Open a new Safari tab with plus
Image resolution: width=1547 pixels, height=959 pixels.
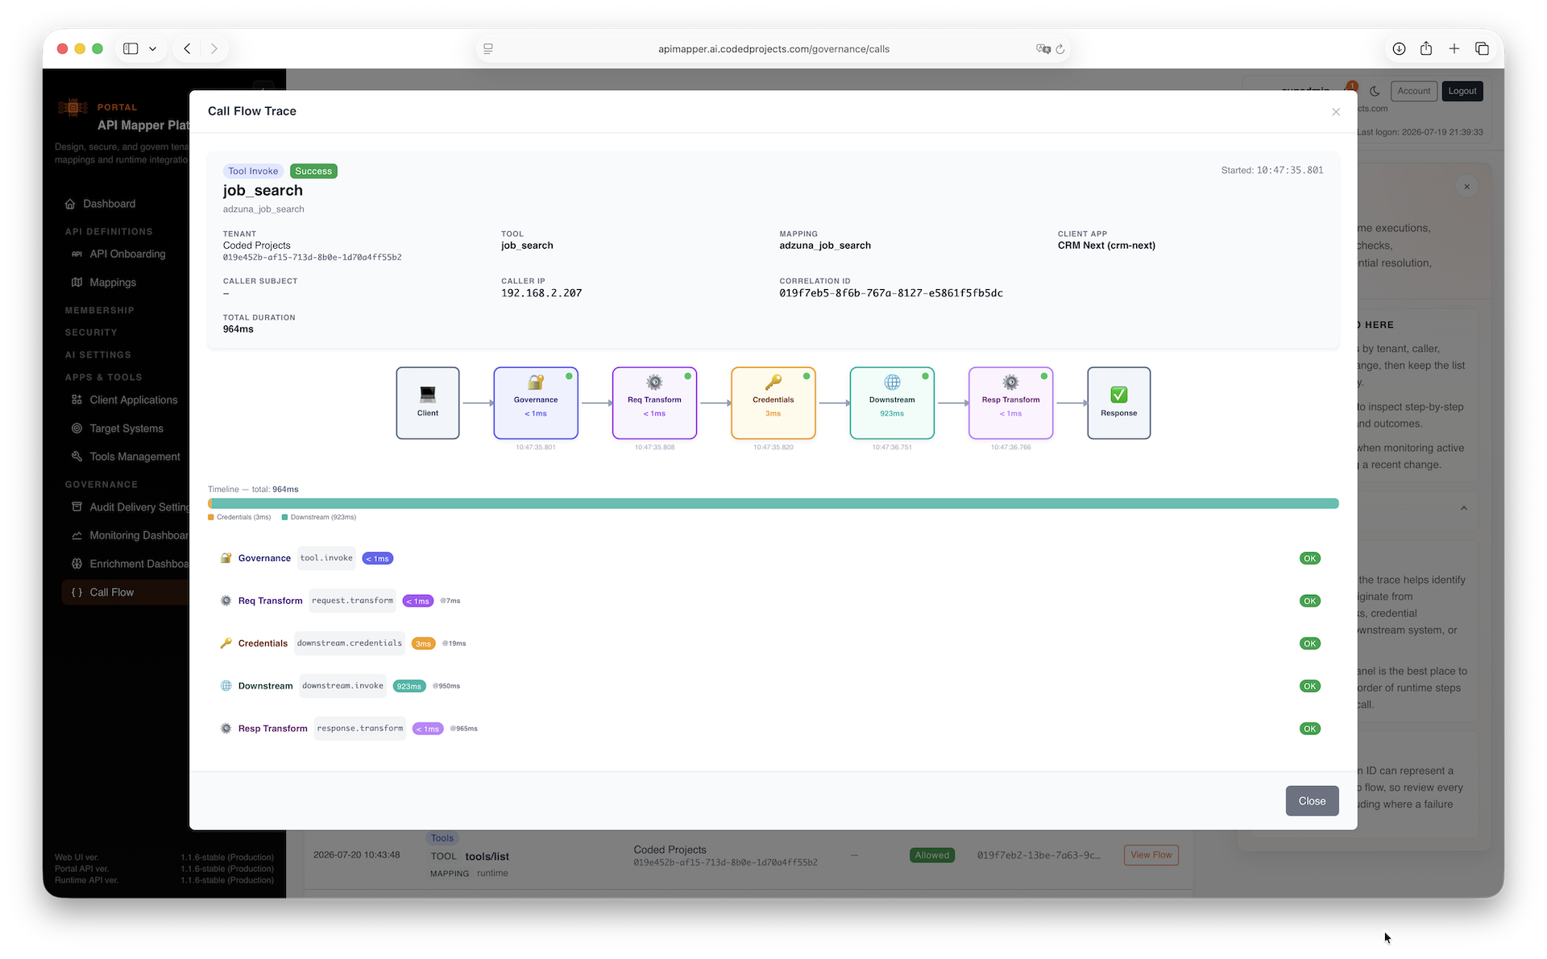click(1454, 49)
